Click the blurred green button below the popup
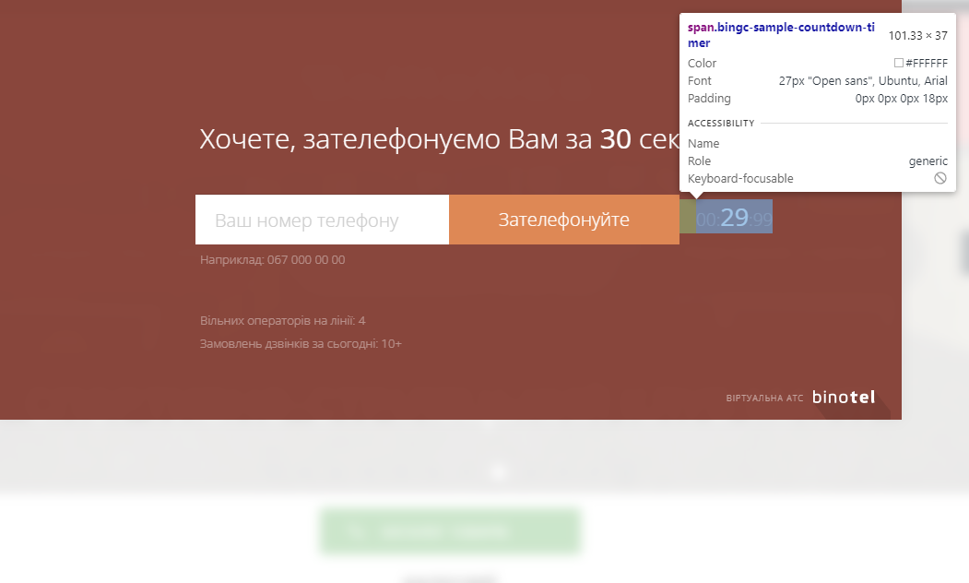 click(x=450, y=531)
